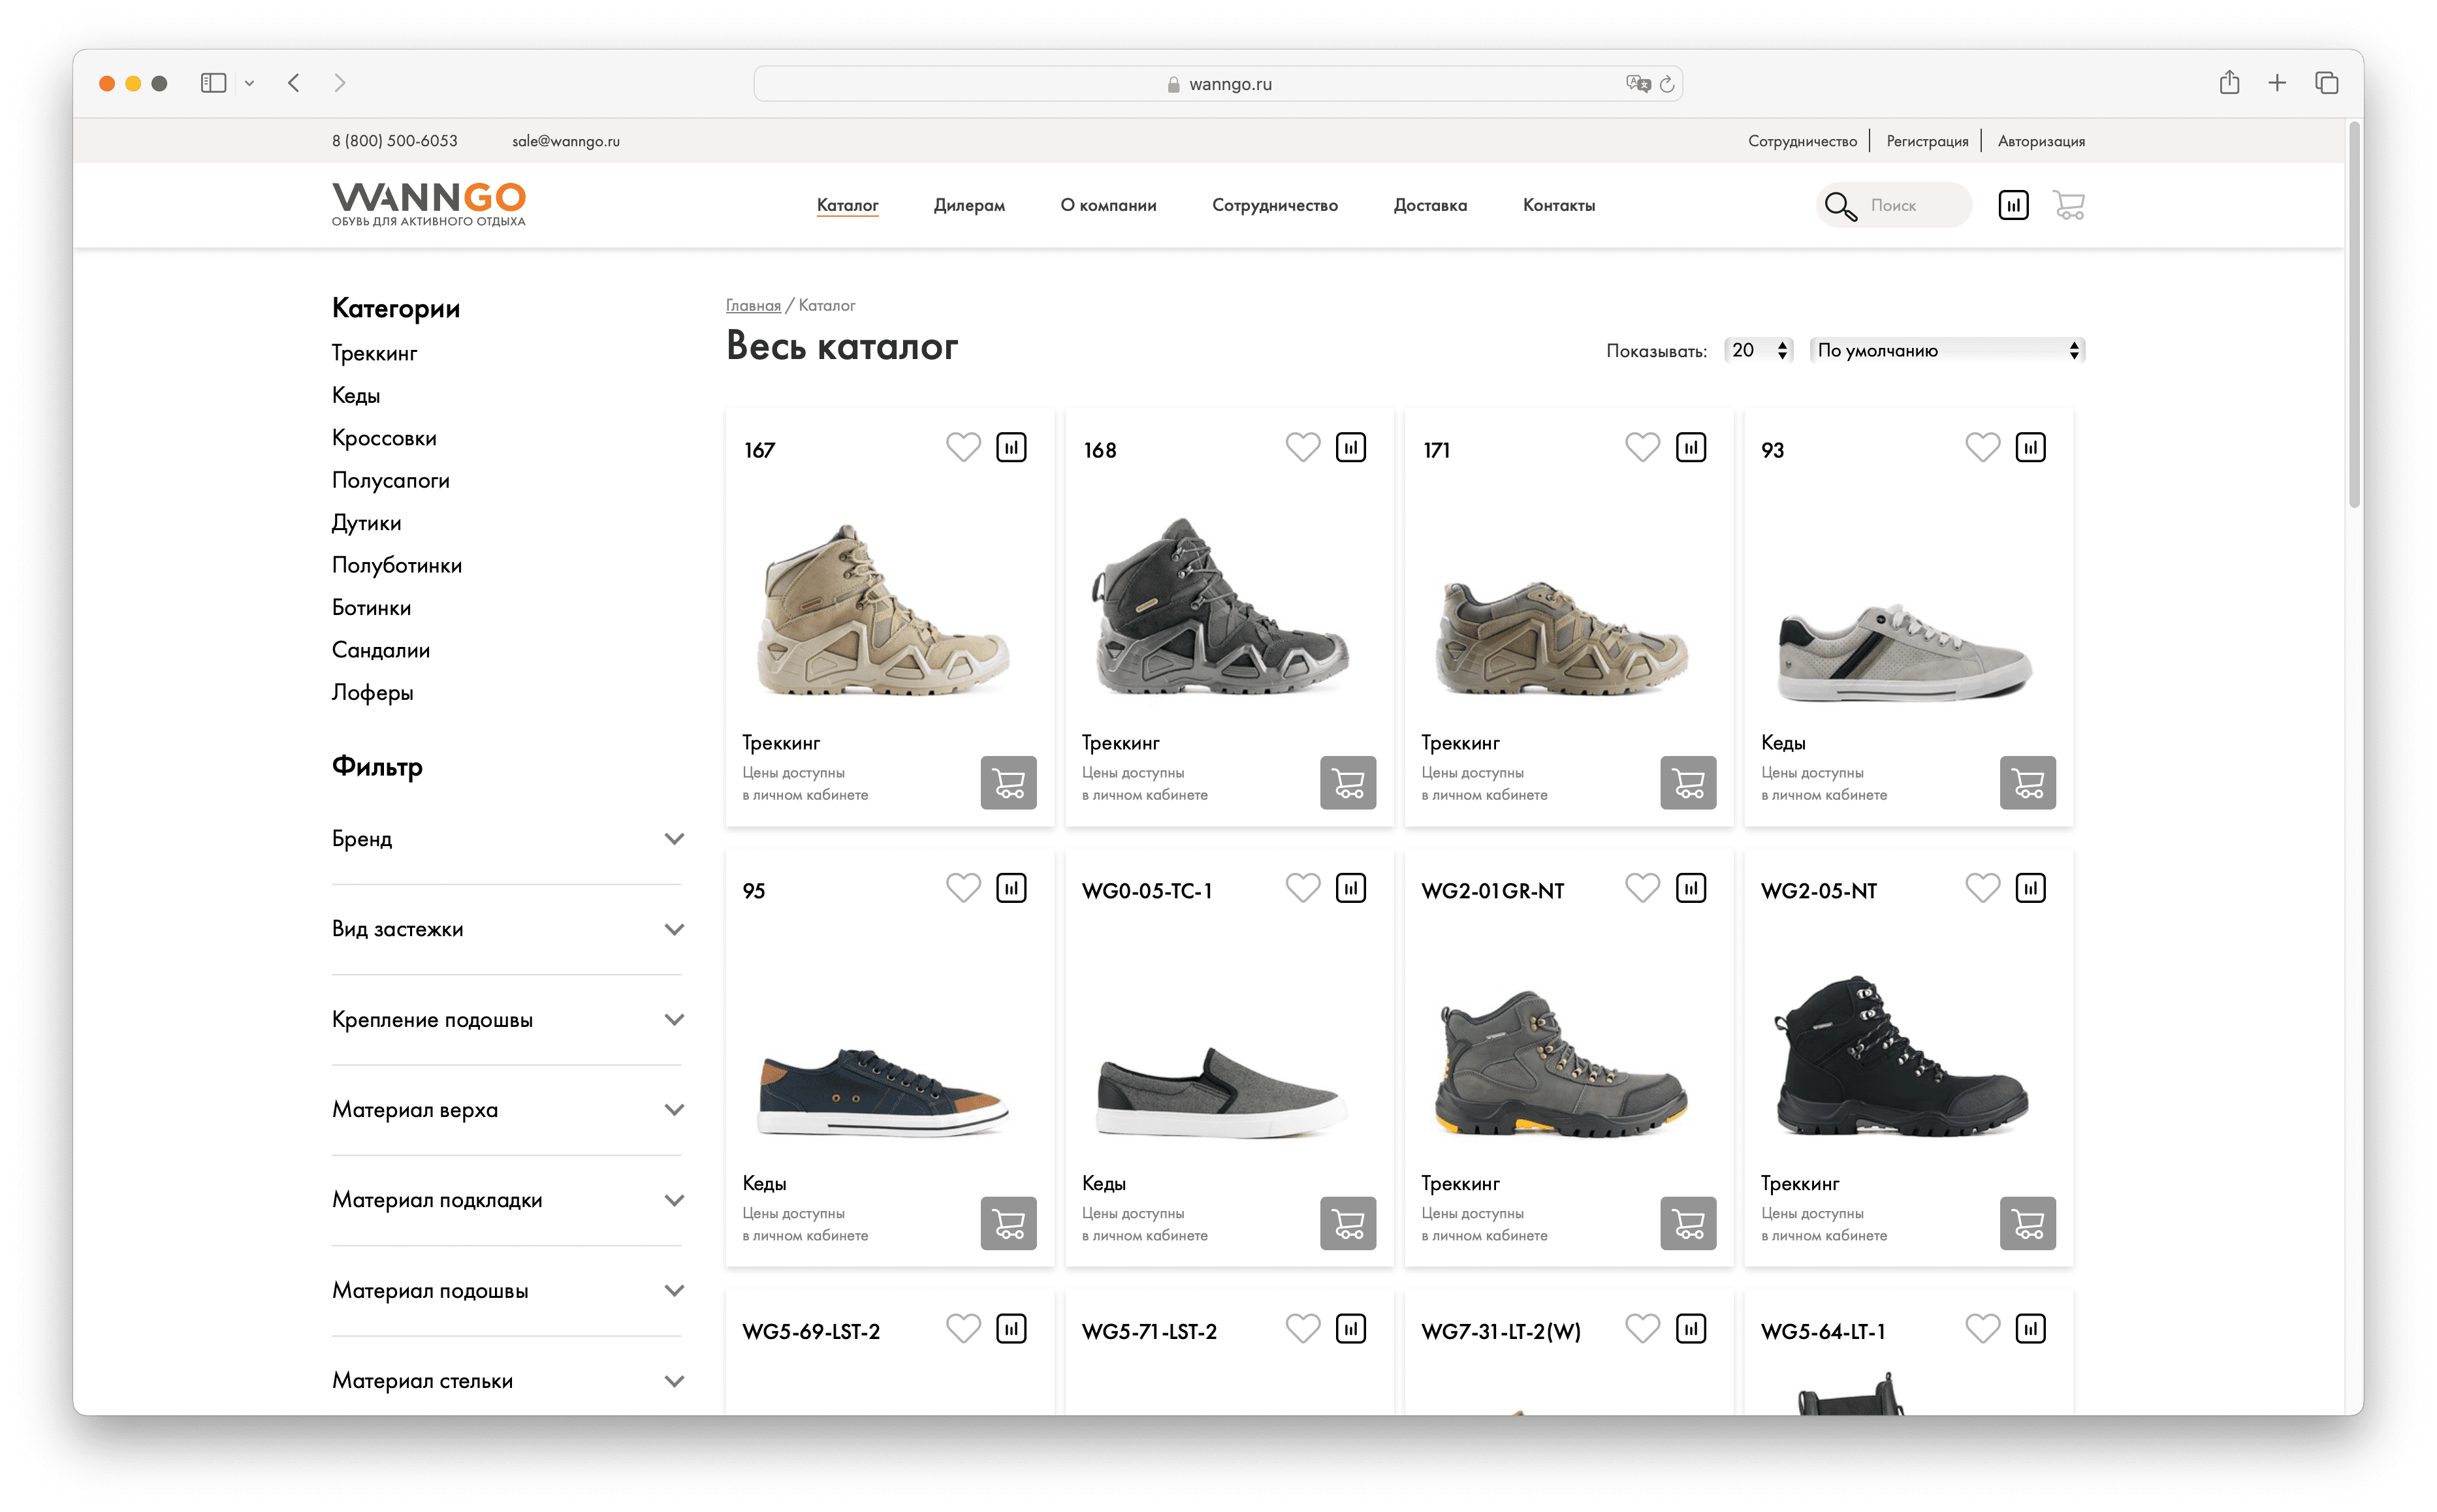Add product 93 to comparison
This screenshot has width=2437, height=1512.
pos(2030,447)
